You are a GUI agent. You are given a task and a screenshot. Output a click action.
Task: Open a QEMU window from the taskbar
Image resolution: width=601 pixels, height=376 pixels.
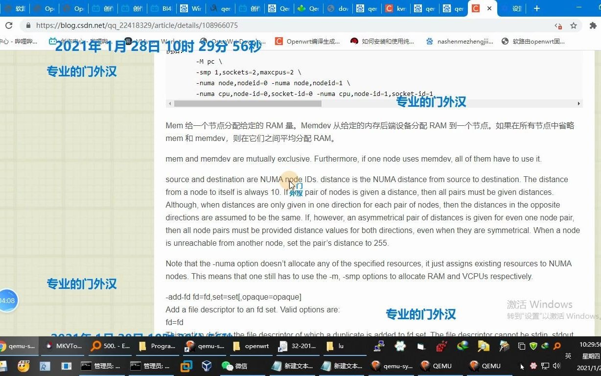click(x=443, y=366)
